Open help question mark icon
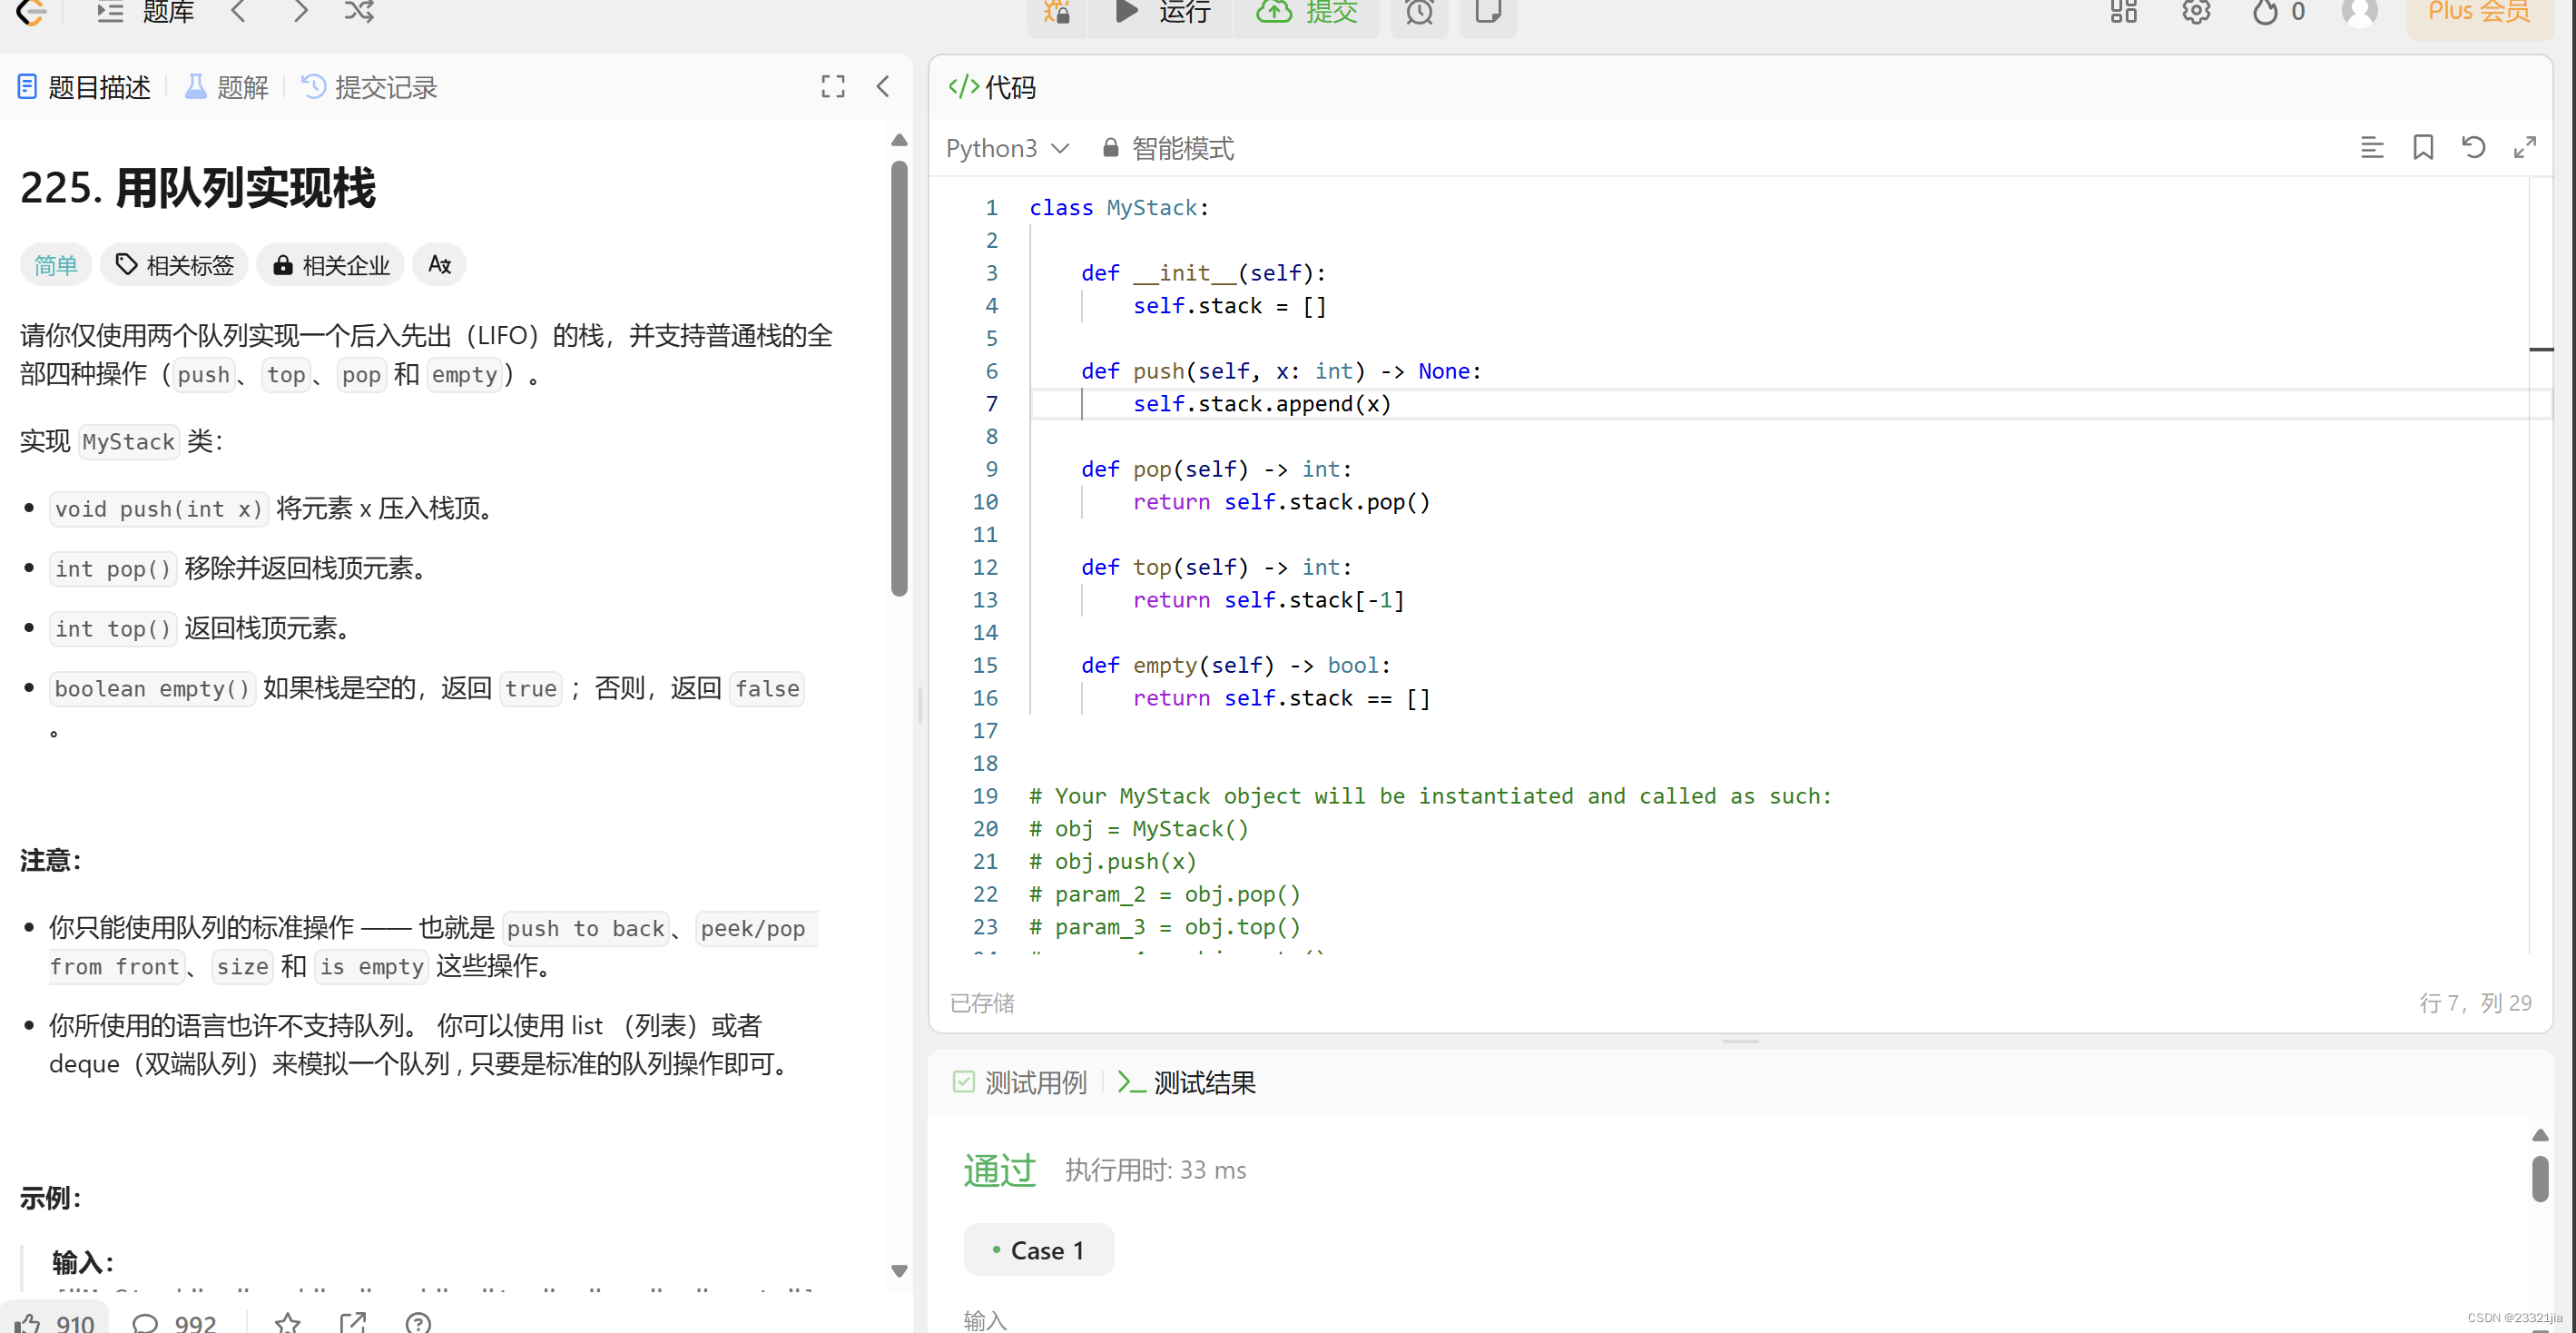Screen dimensions: 2576x1333 point(418,1322)
